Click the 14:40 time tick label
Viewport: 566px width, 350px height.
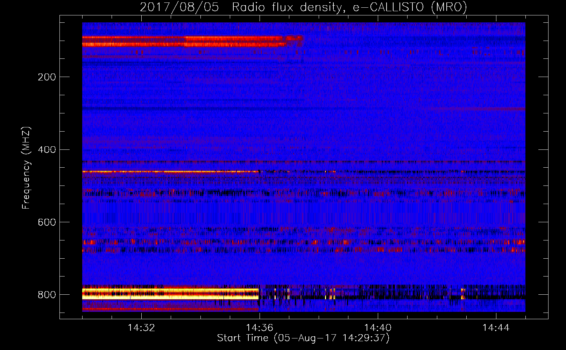click(378, 328)
